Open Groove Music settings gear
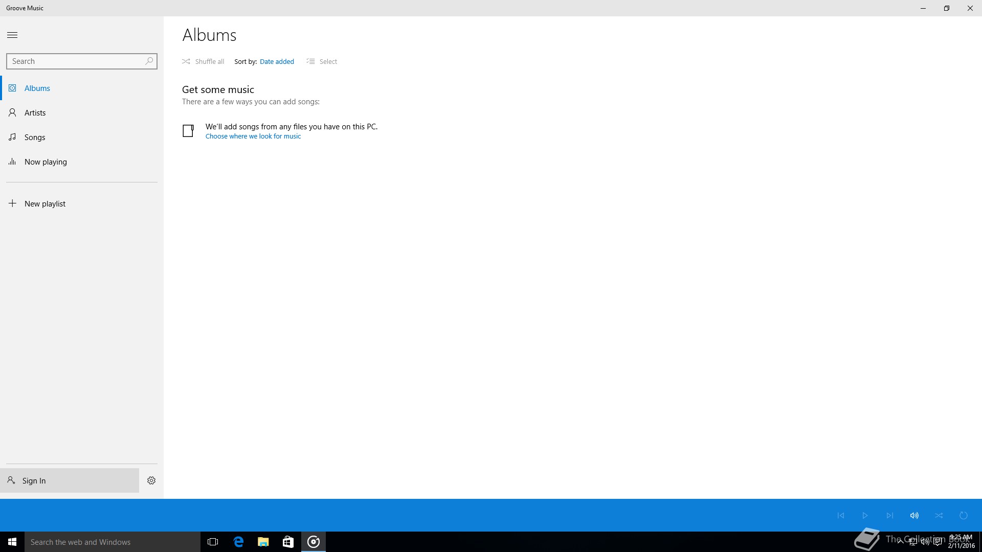982x552 pixels. coord(151,480)
